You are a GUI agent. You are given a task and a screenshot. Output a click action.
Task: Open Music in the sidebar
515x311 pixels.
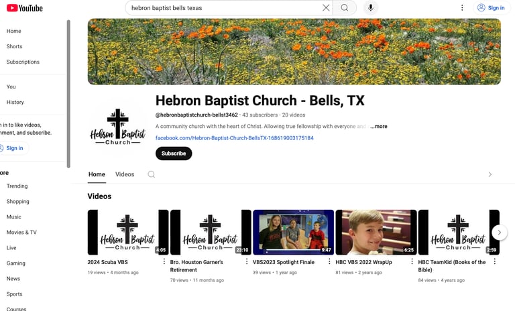14,216
